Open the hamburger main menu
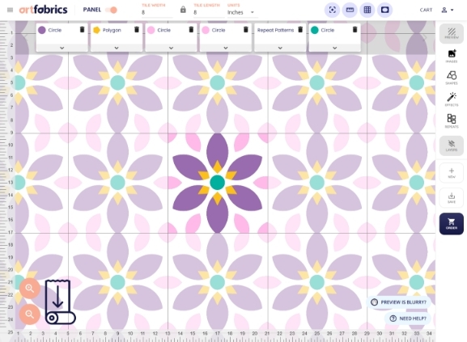Image resolution: width=467 pixels, height=342 pixels. (x=11, y=10)
